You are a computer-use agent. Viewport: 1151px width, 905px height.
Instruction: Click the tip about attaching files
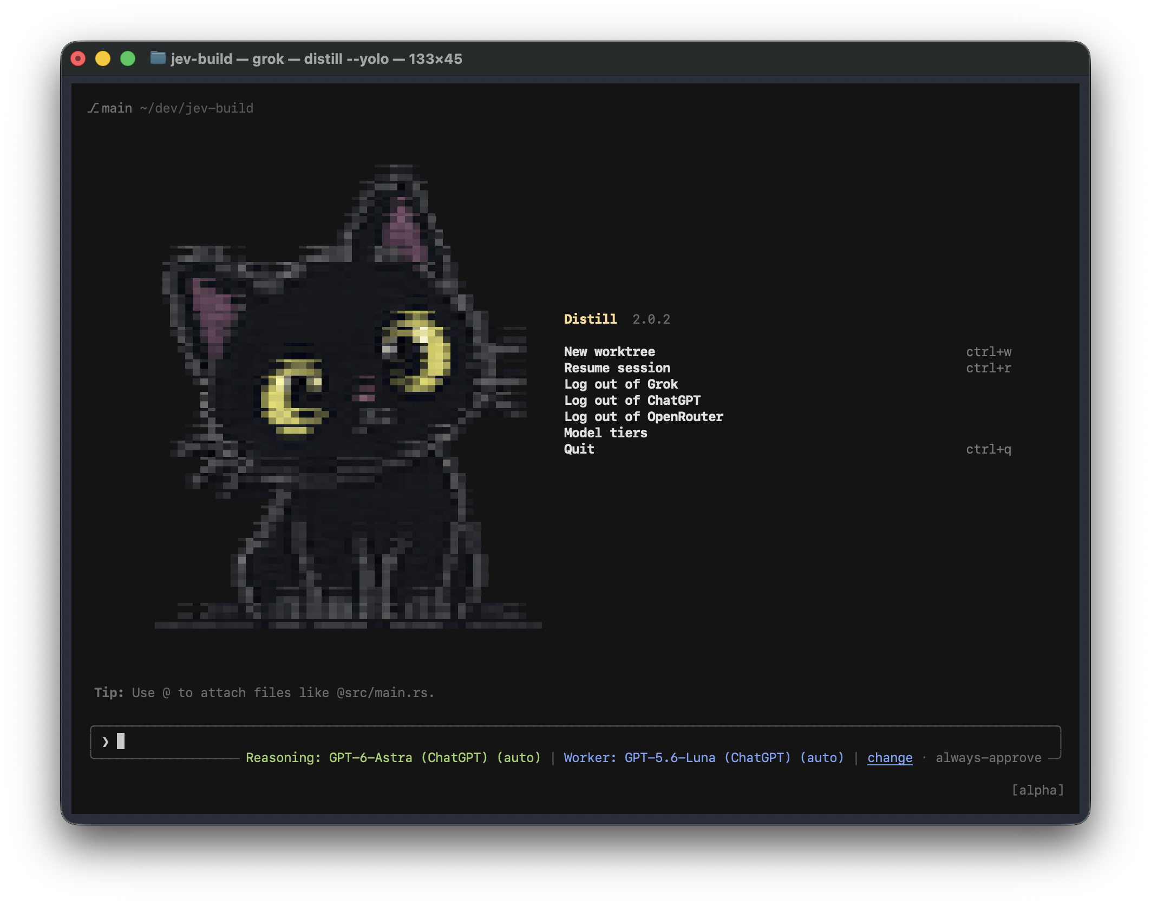pyautogui.click(x=264, y=693)
